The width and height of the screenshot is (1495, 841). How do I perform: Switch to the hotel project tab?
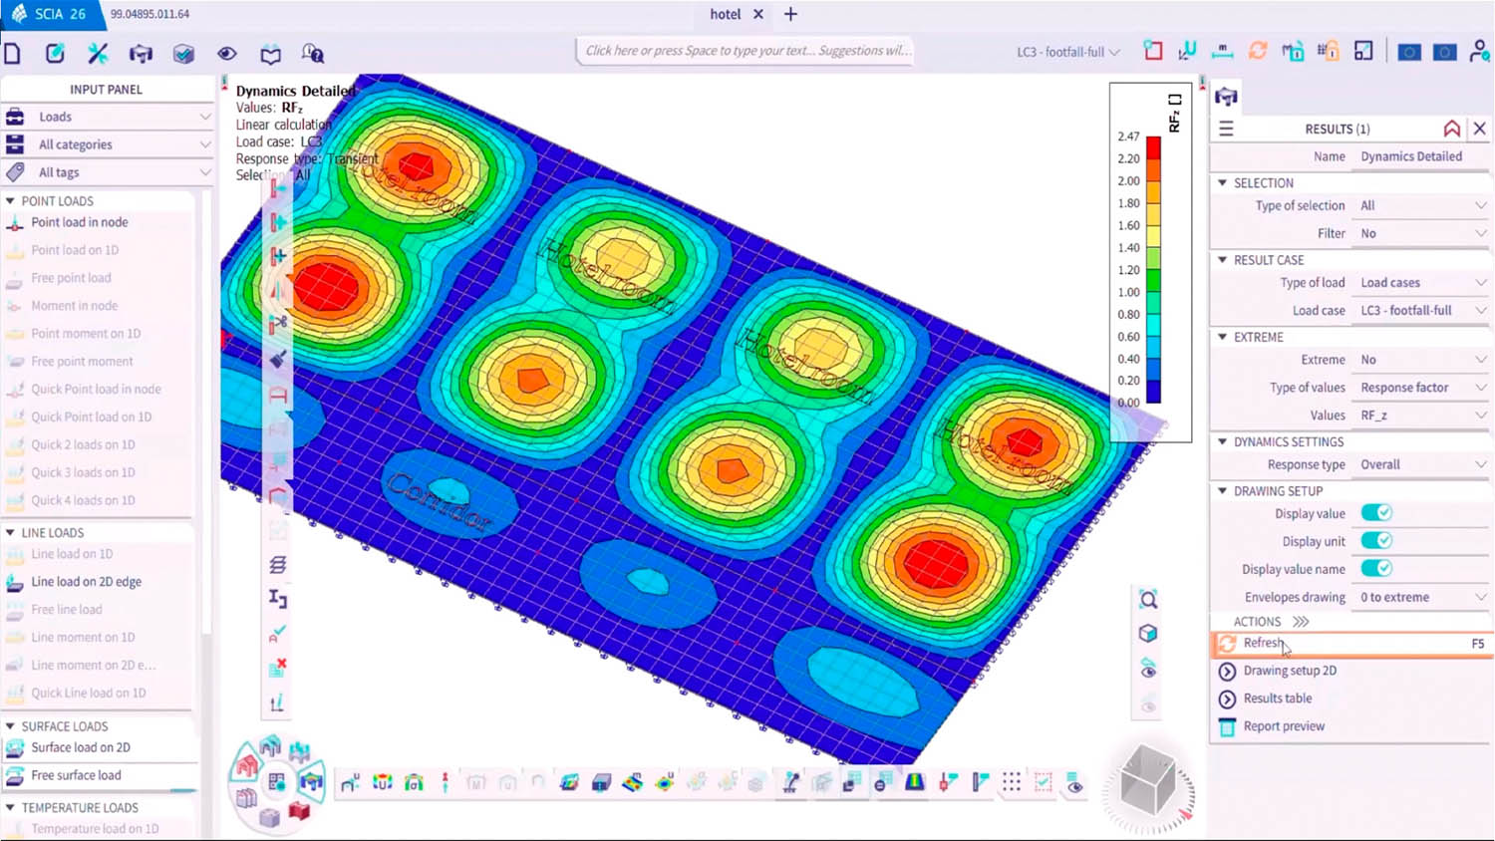click(725, 14)
